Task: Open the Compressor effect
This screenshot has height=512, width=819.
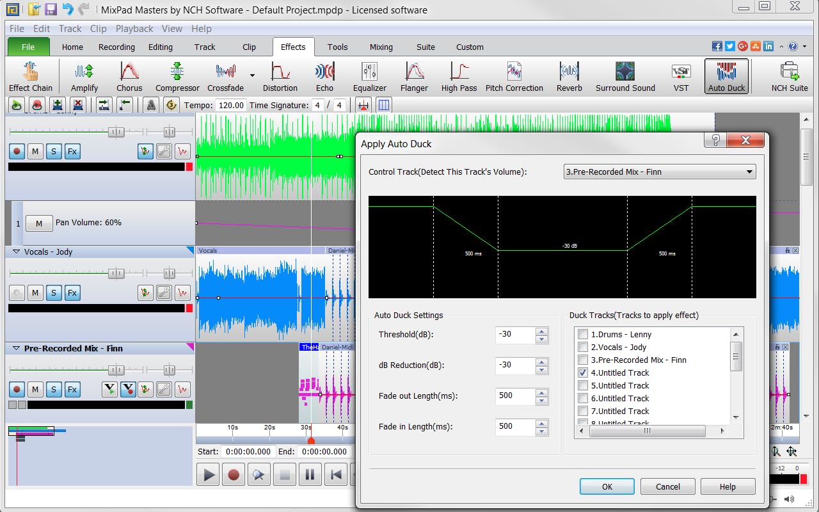Action: click(x=177, y=76)
